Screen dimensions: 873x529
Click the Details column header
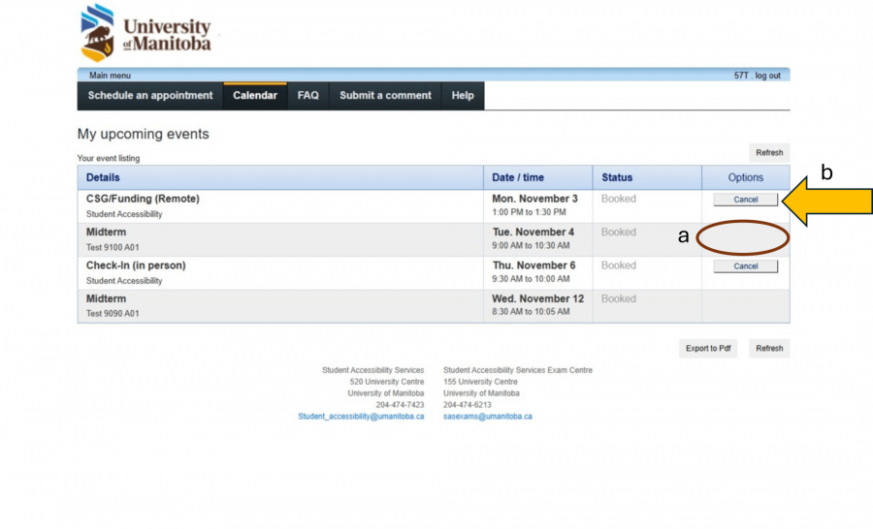[103, 177]
